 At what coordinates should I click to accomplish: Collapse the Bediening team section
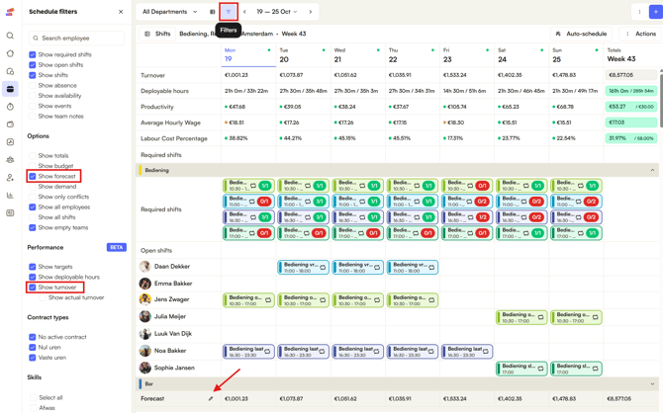click(652, 170)
